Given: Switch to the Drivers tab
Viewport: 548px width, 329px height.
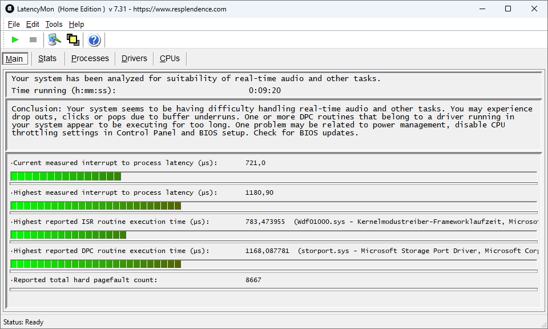Looking at the screenshot, I should coord(134,58).
